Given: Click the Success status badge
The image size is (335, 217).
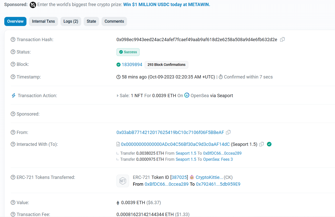Looking at the screenshot, I should click(x=128, y=52).
